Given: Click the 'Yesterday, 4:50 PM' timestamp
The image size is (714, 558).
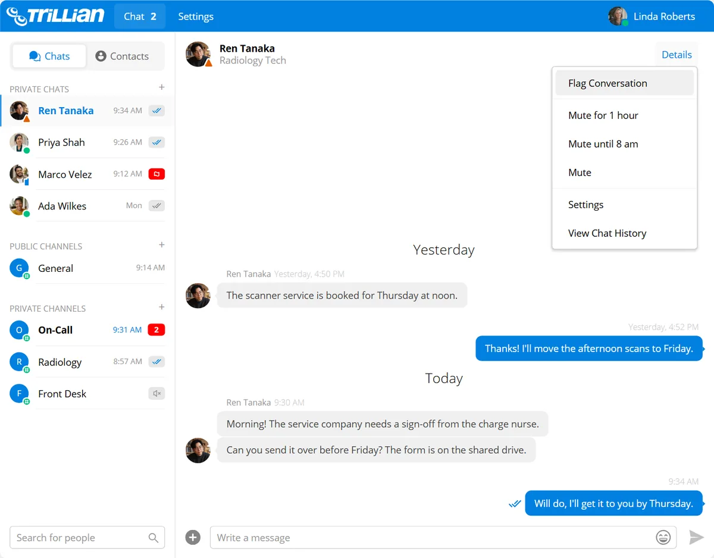Looking at the screenshot, I should pyautogui.click(x=309, y=274).
